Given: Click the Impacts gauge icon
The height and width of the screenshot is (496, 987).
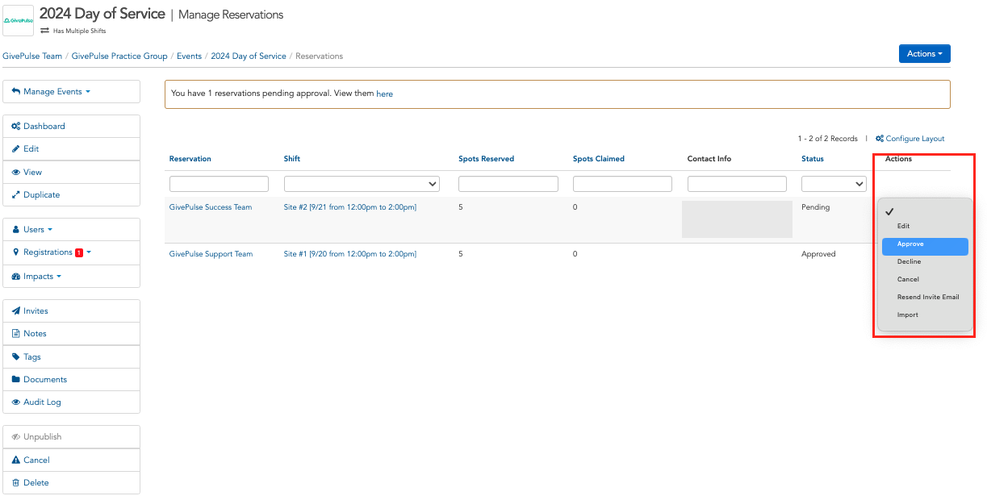Looking at the screenshot, I should (x=16, y=277).
